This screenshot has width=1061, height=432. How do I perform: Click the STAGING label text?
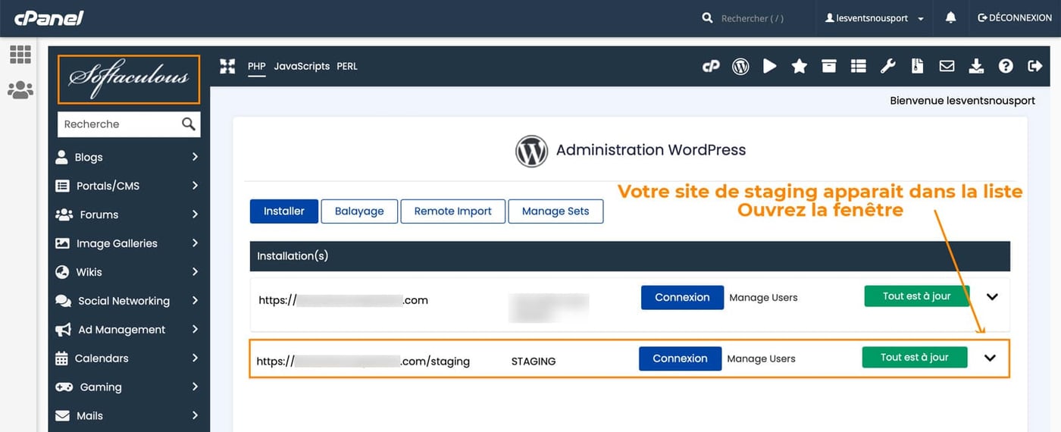pos(534,362)
